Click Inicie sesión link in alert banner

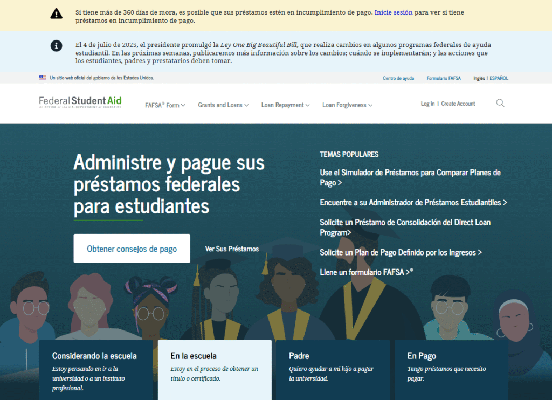393,12
